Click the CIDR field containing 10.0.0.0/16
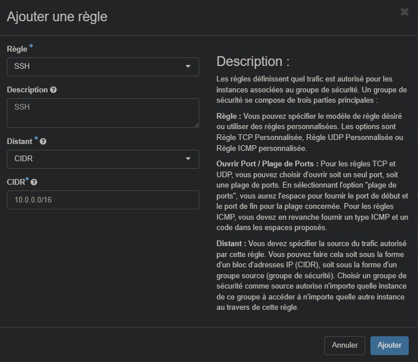Screen dimensions: 418x362 click(103, 200)
